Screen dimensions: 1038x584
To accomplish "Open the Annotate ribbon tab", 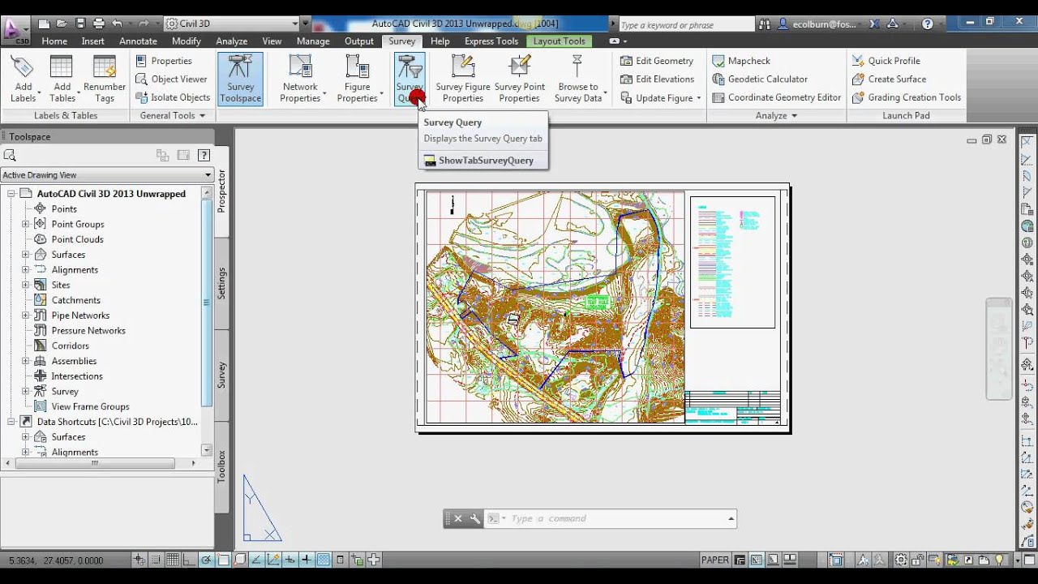I will pos(138,41).
